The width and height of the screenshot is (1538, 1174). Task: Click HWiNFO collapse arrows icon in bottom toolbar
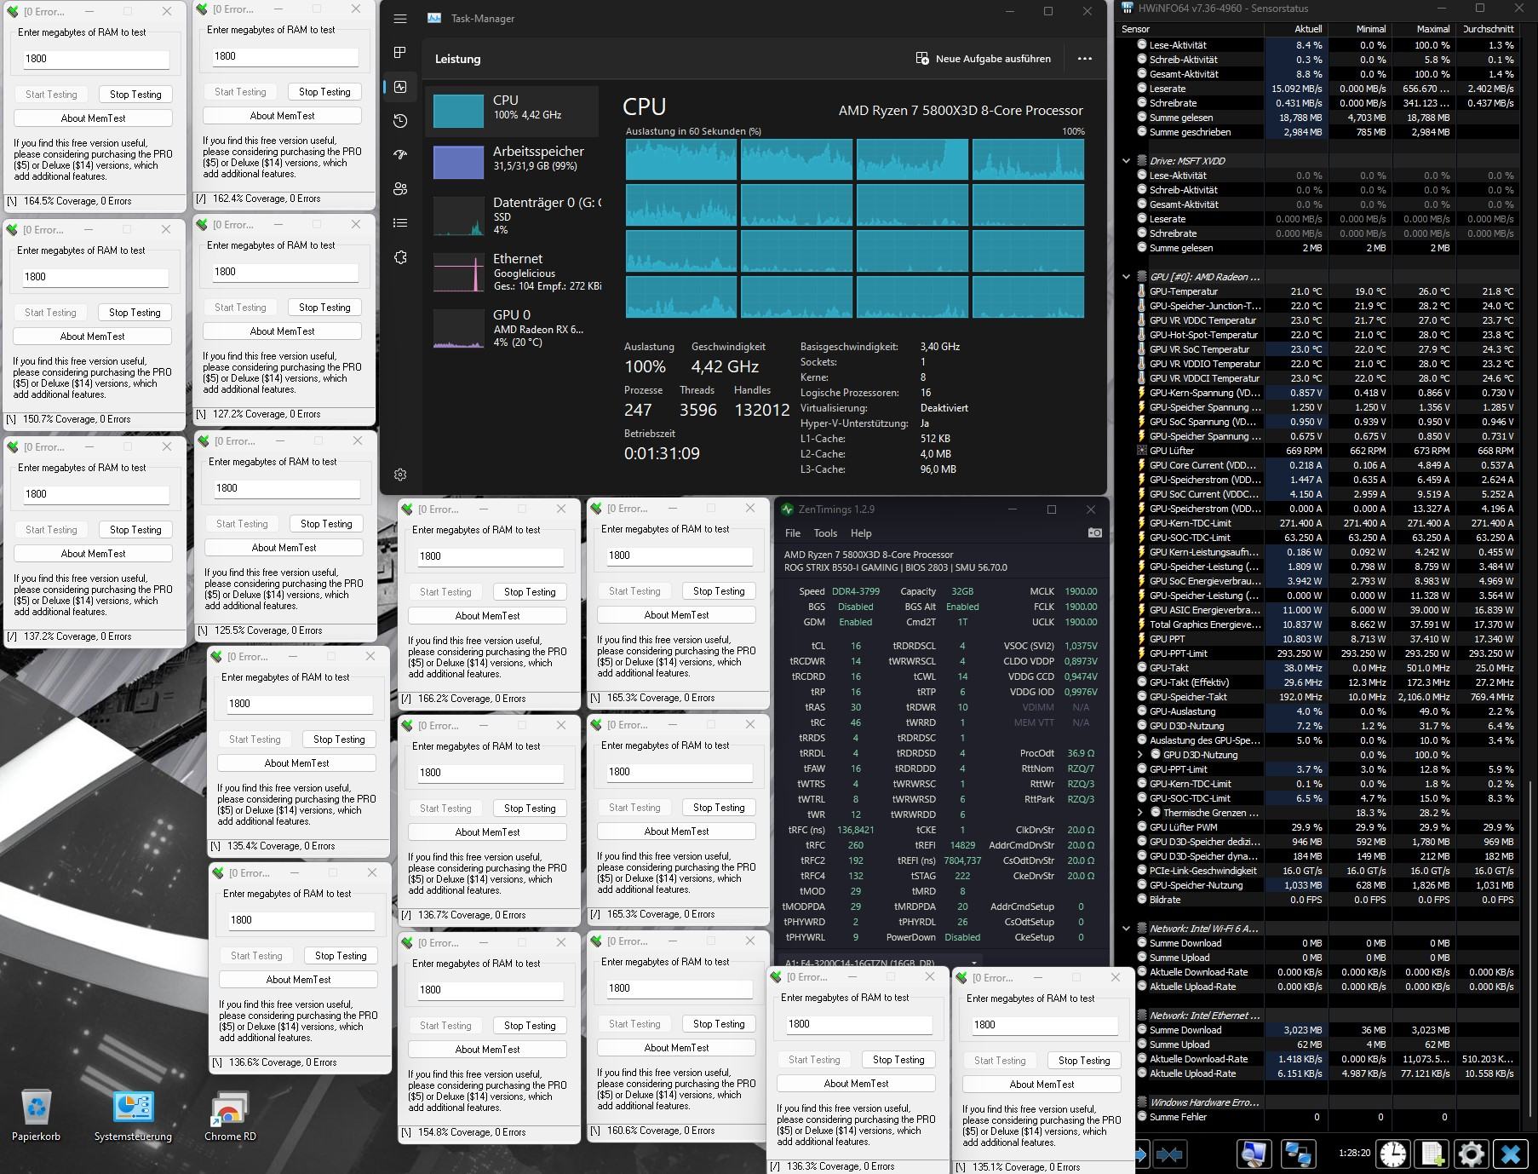pyautogui.click(x=1170, y=1154)
